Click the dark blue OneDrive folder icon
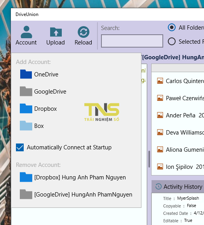204x225 pixels. coord(26,74)
